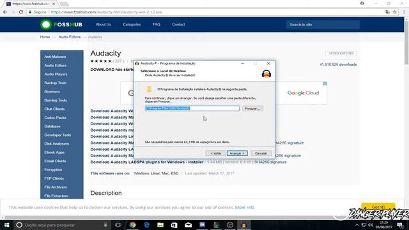Viewport: 409px width, 230px height.
Task: Open File Extractors category in sidebar
Action: pos(56,196)
